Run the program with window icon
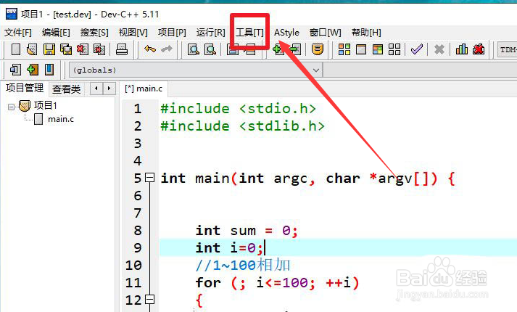Image resolution: width=517 pixels, height=312 pixels. [x=361, y=49]
